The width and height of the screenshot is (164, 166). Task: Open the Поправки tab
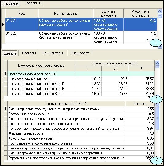[32, 3]
